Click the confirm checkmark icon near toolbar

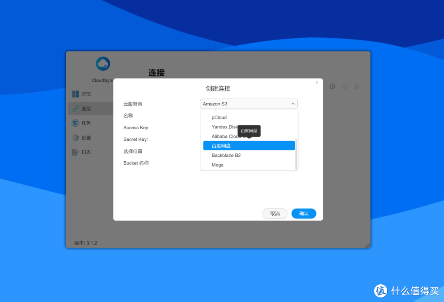click(x=344, y=86)
